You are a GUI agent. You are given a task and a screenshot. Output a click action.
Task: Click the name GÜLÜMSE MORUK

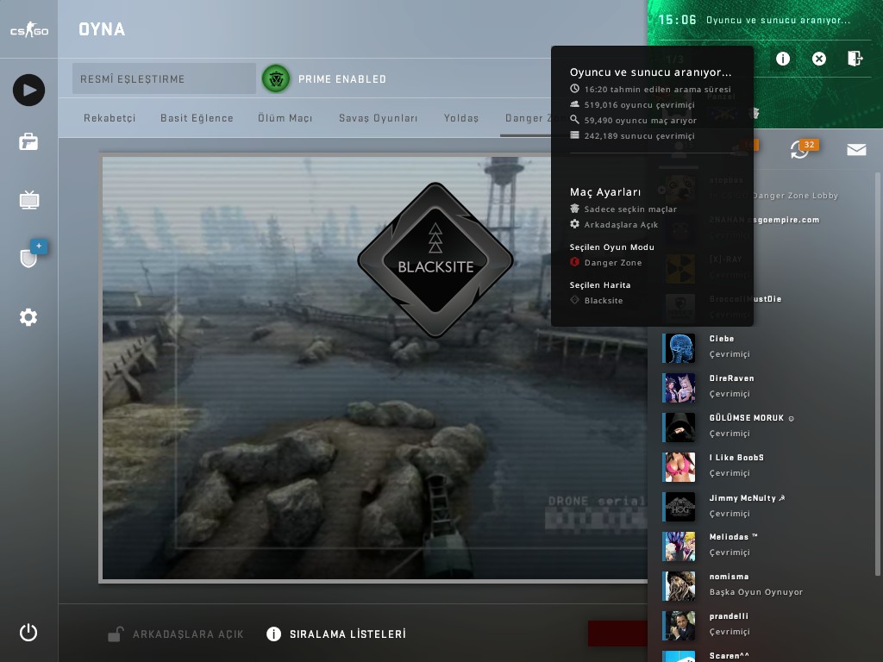pos(746,418)
